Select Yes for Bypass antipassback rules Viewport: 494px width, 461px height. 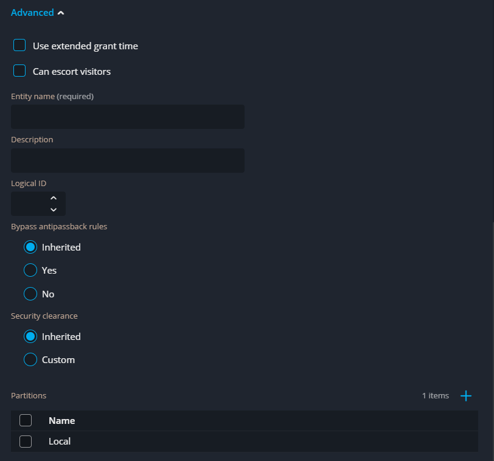coord(30,269)
